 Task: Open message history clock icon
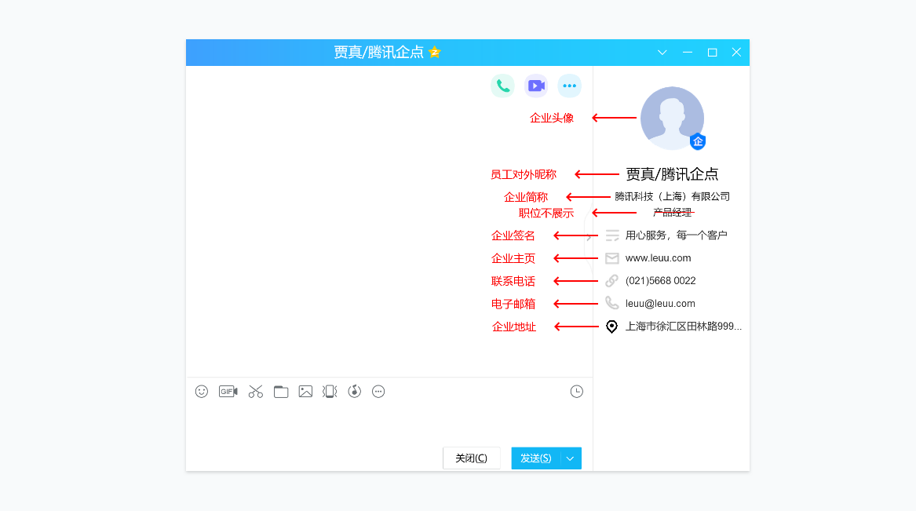pyautogui.click(x=577, y=391)
